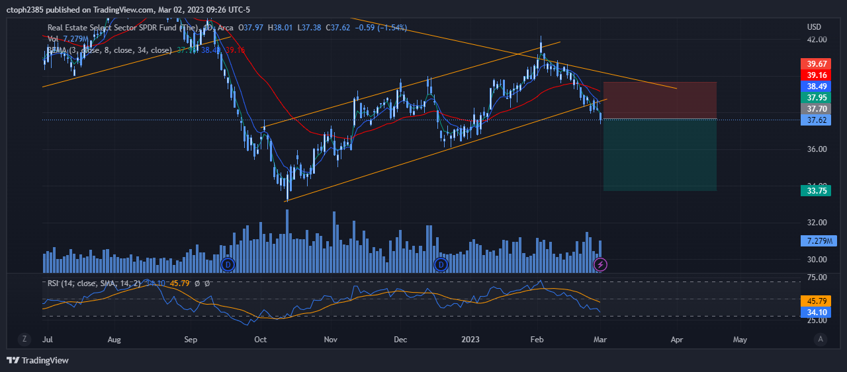The image size is (847, 372).
Task: Click the green 37.95 price label
Action: (x=817, y=98)
